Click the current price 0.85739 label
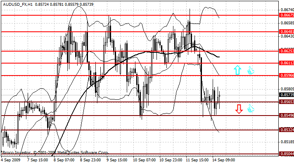 click(287, 95)
